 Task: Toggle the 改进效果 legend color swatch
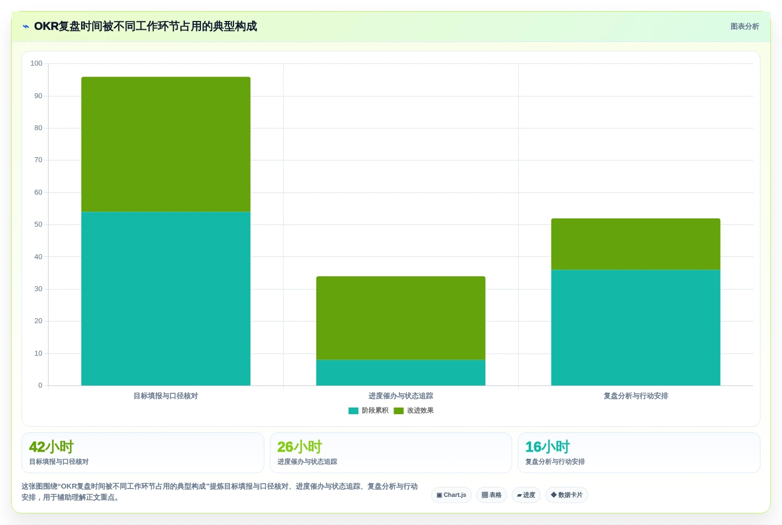[398, 411]
